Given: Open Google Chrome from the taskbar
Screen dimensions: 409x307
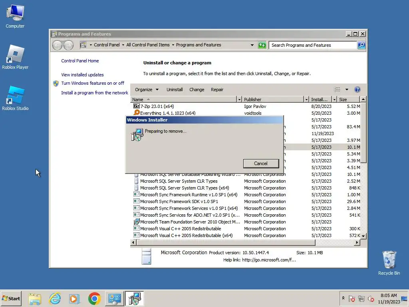Looking at the screenshot, I should 94,299.
